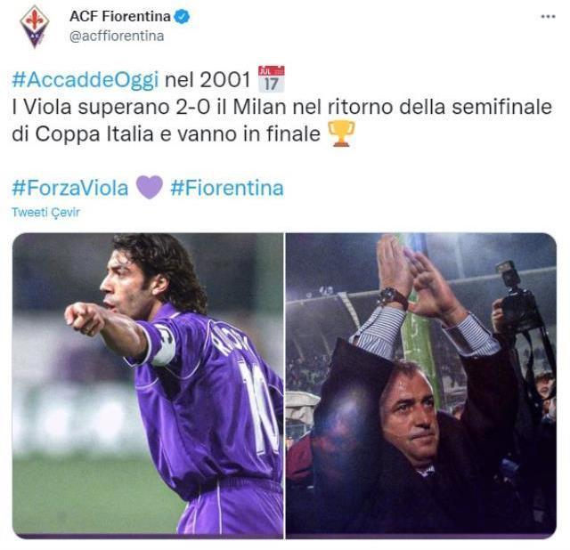Click the words Coppa Italia in tweet
Viewport: 570px width, 550px height.
pyautogui.click(x=94, y=134)
